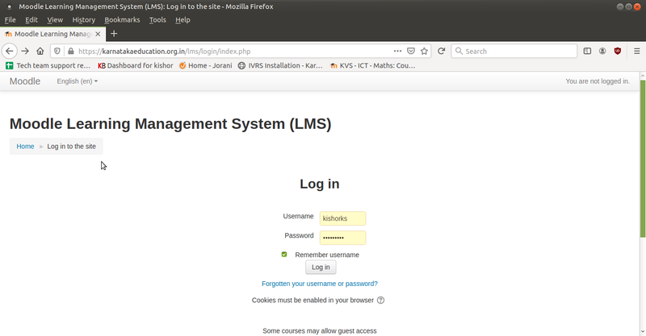Image resolution: width=646 pixels, height=336 pixels.
Task: Open the Firefox hamburger menu
Action: click(x=636, y=51)
